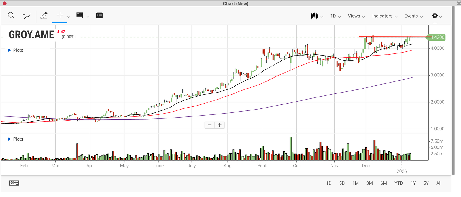Select the 1M time range
The height and width of the screenshot is (197, 461).
pos(356,183)
